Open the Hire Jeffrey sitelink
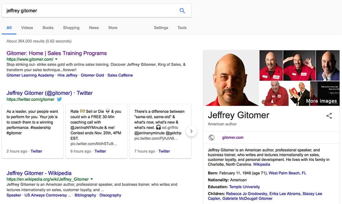This screenshot has height=204, width=342. coord(67,75)
